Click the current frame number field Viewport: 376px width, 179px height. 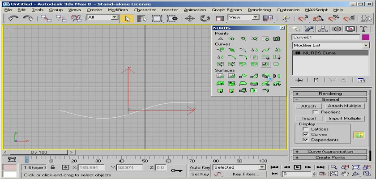[x=297, y=174]
